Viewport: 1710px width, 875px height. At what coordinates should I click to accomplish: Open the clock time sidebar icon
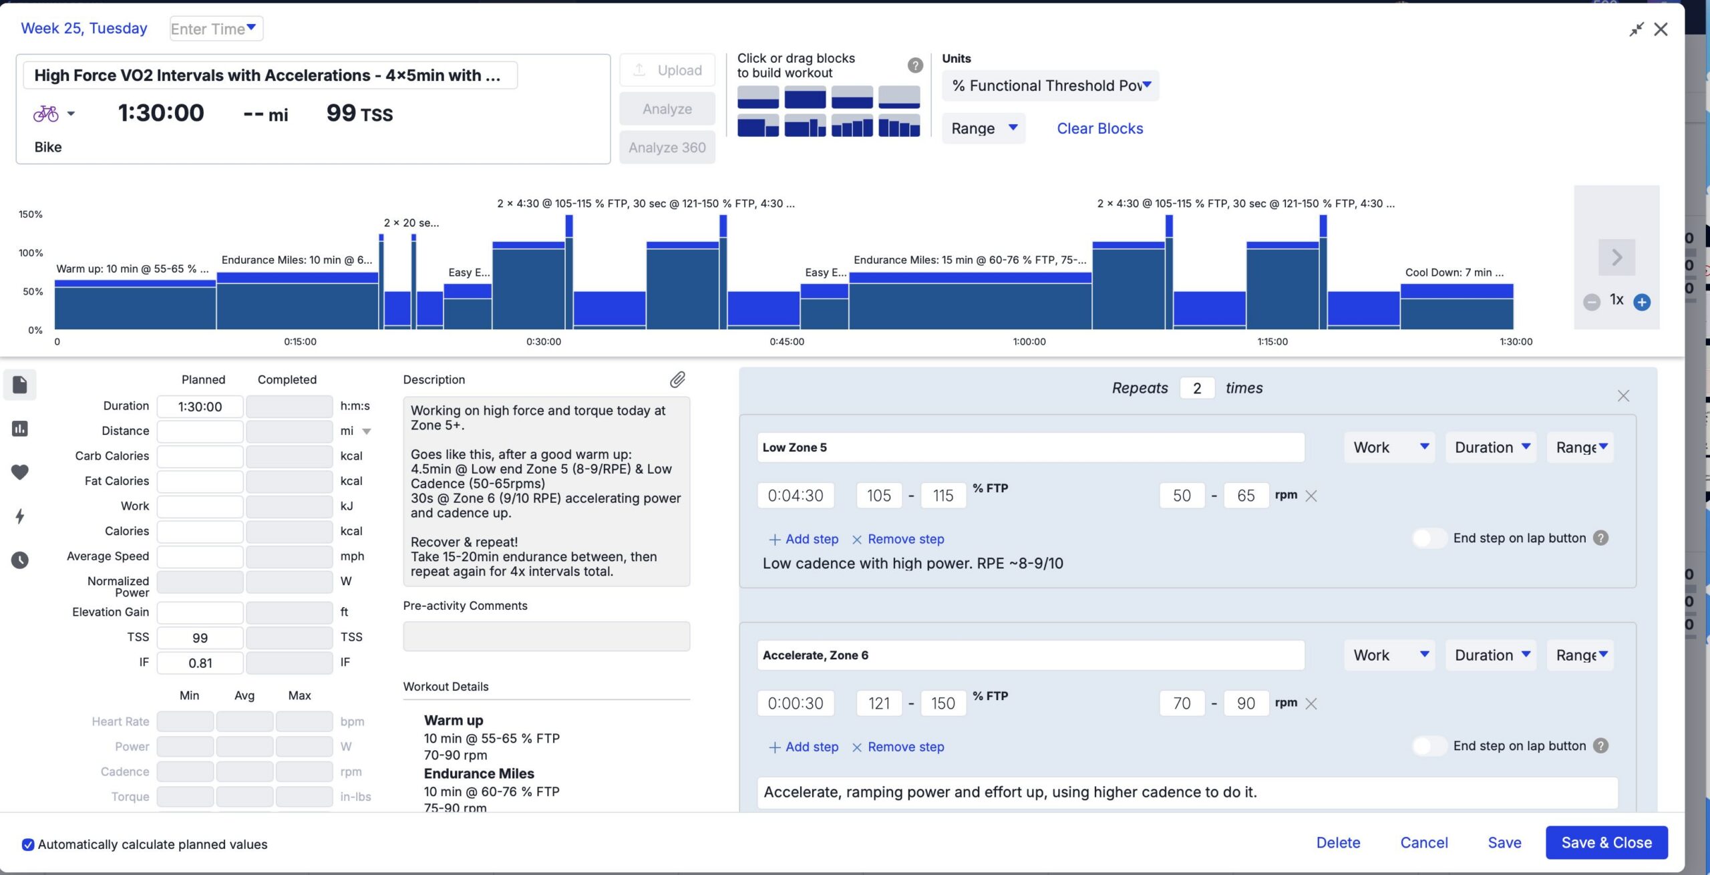20,560
